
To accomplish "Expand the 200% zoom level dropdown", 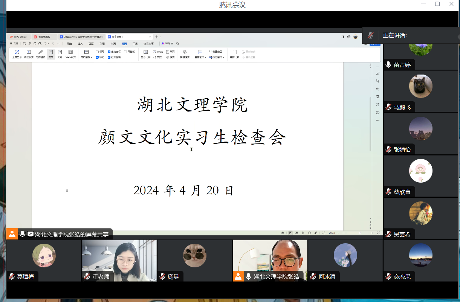I will [x=338, y=233].
